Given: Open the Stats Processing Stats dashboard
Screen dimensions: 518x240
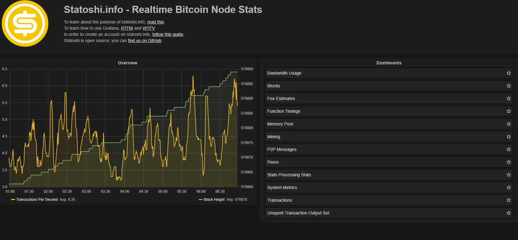Looking at the screenshot, I should pyautogui.click(x=389, y=175).
